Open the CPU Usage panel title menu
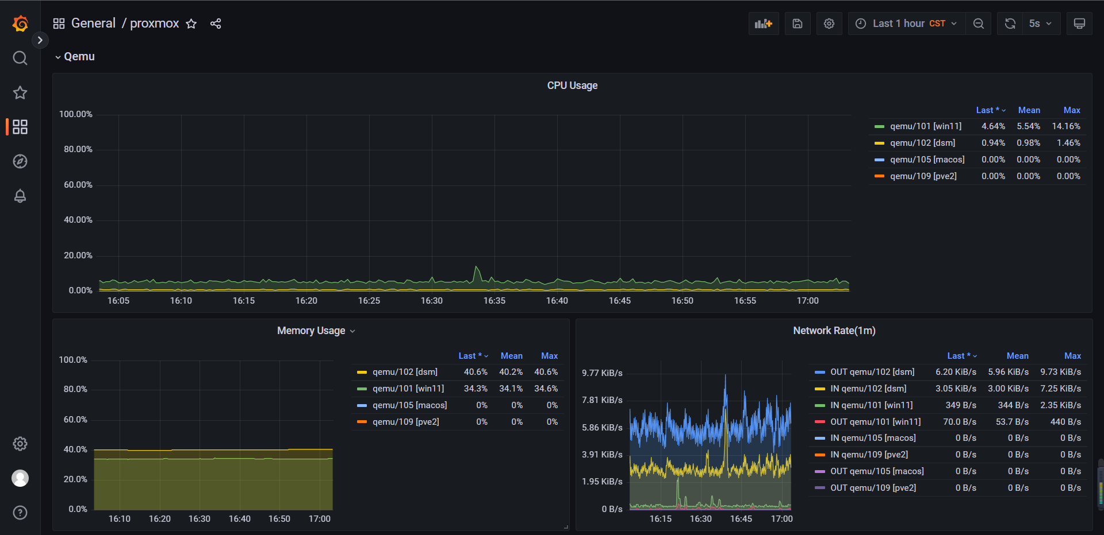This screenshot has height=535, width=1104. click(x=572, y=86)
